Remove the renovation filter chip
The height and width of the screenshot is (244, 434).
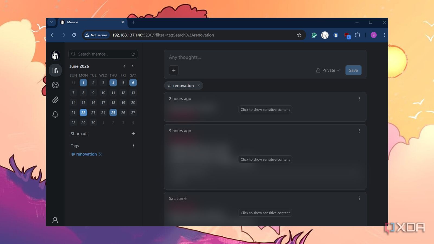coord(199,85)
